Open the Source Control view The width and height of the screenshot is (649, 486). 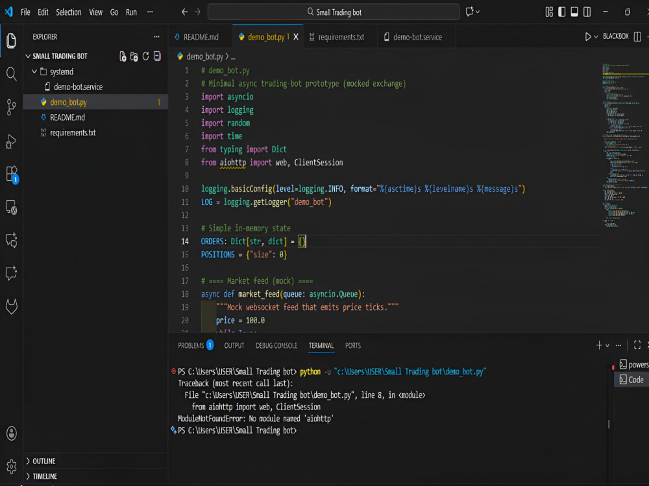click(11, 107)
